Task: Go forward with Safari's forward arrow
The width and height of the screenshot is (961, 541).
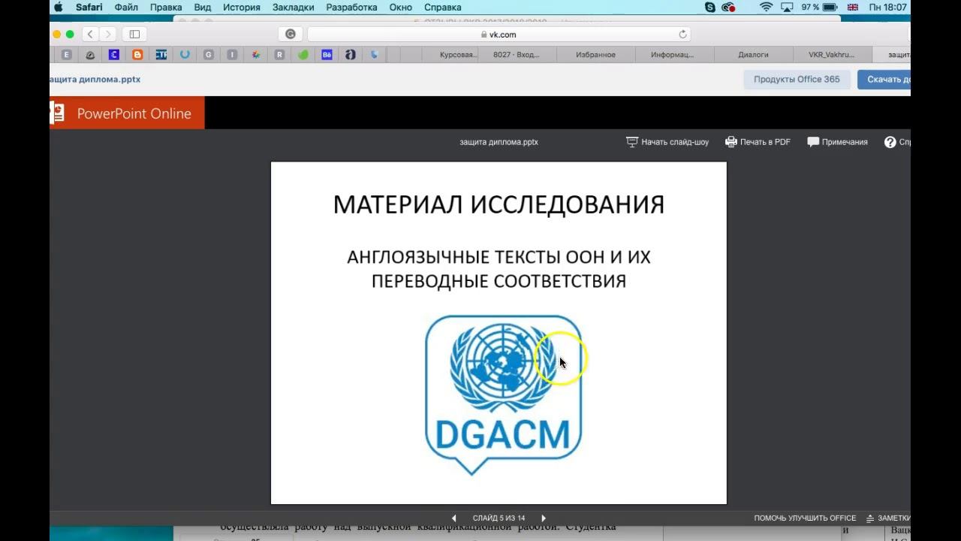Action: click(x=108, y=34)
